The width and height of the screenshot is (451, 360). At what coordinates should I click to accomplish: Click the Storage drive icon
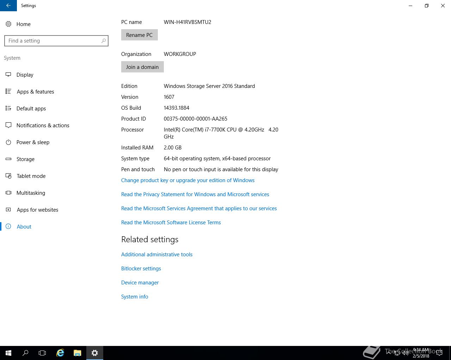click(8, 159)
